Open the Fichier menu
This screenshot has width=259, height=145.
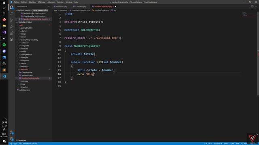(17, 2)
